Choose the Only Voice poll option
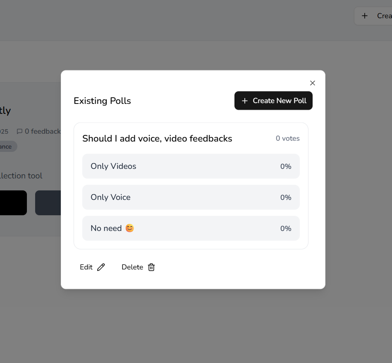 coord(191,197)
